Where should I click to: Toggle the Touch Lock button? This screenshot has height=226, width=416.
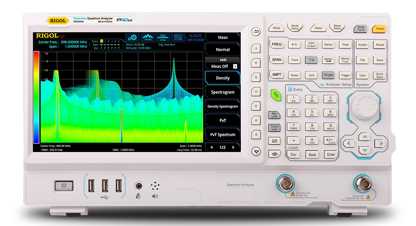275,128
